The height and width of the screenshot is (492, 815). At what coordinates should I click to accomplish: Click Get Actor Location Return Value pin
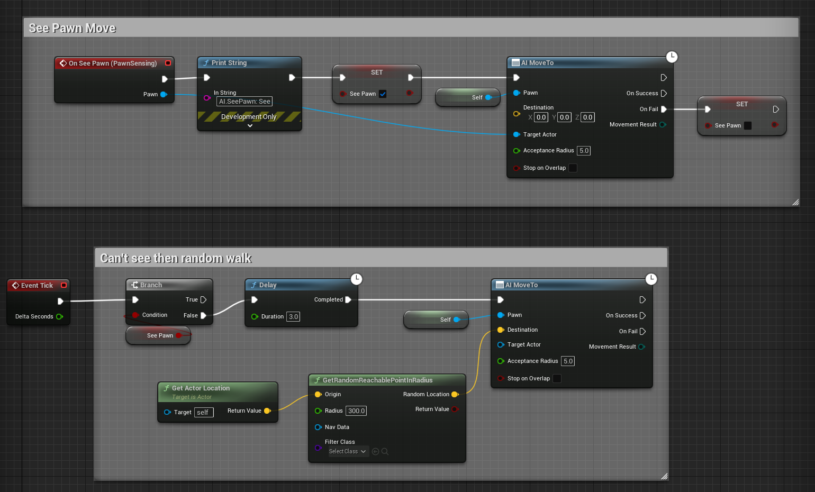point(267,411)
